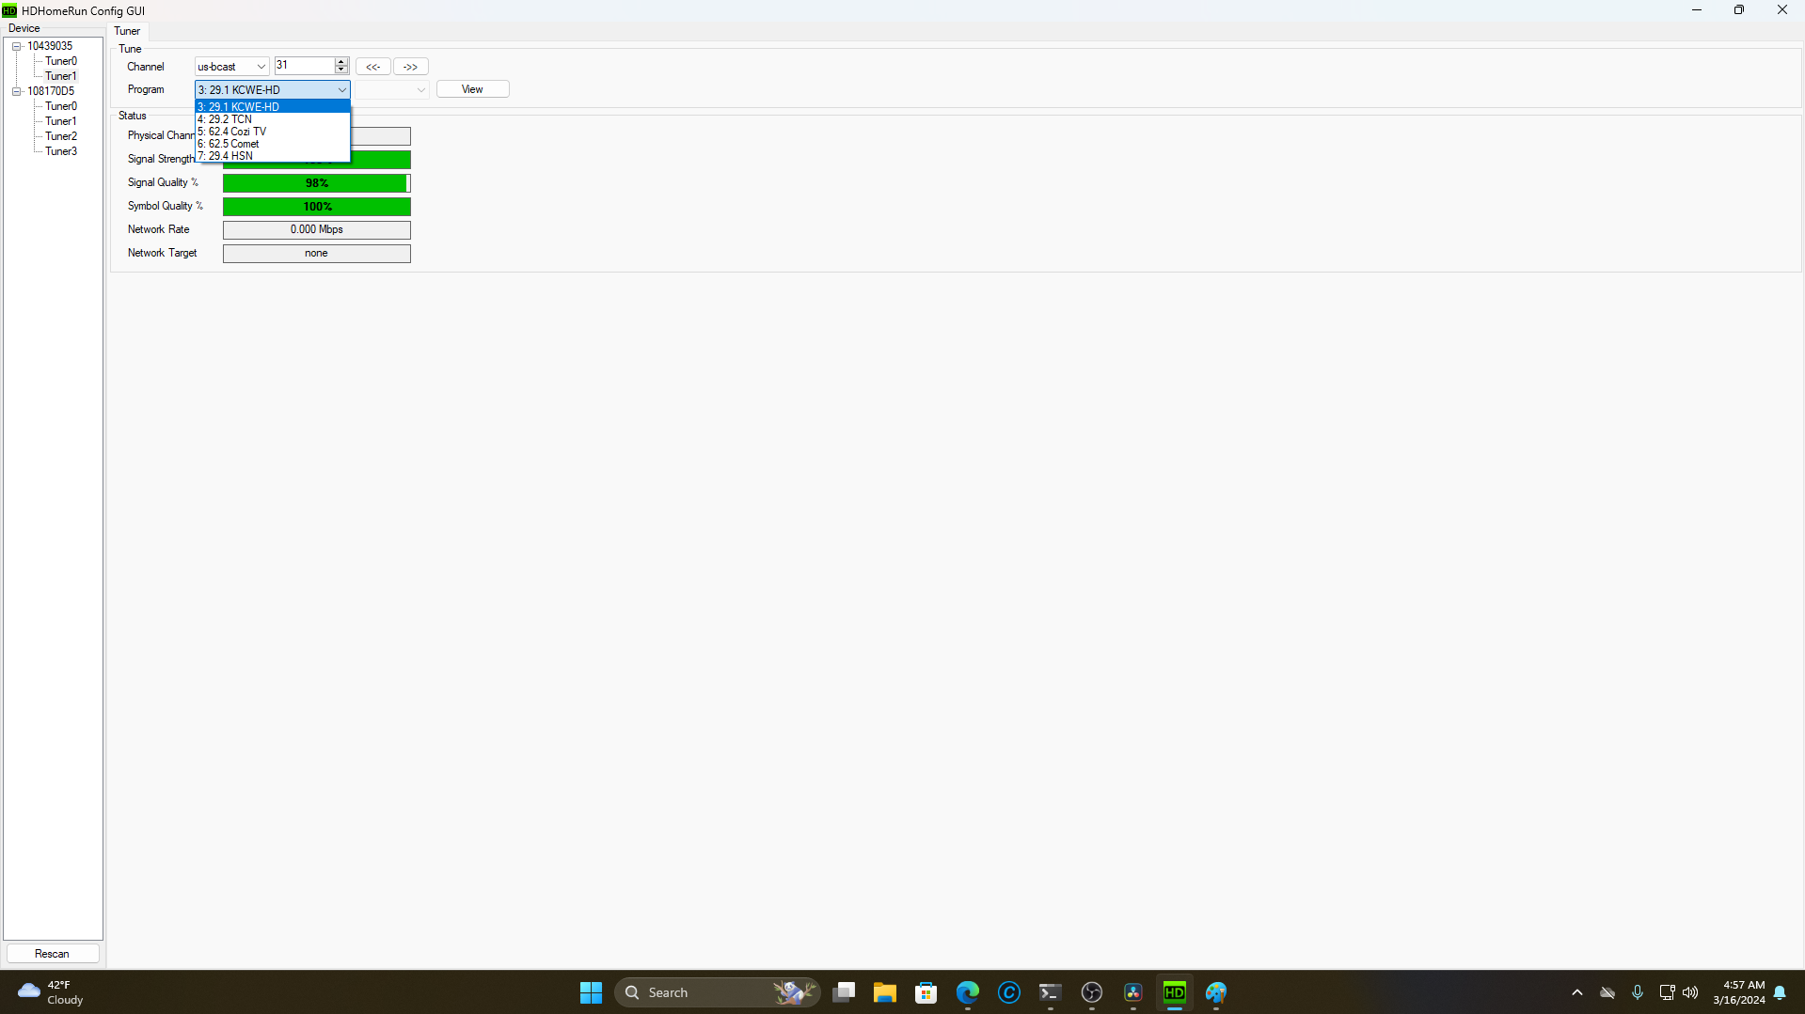Select Tuner1 under device 10439035
The image size is (1805, 1014).
pyautogui.click(x=61, y=76)
